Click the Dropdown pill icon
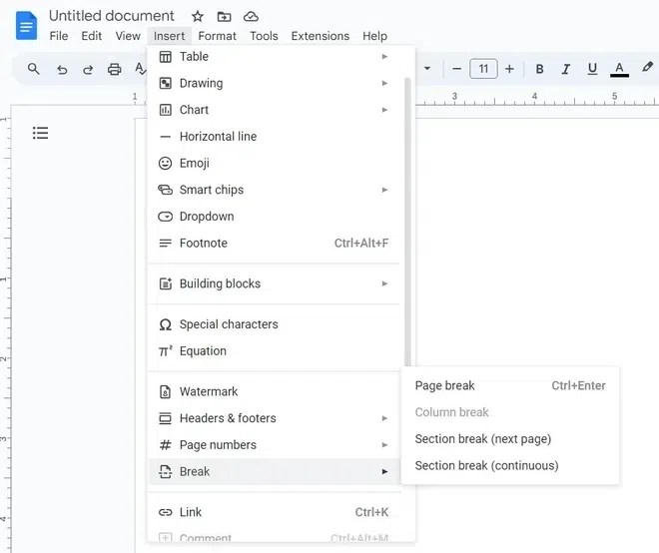This screenshot has width=659, height=553. click(165, 217)
